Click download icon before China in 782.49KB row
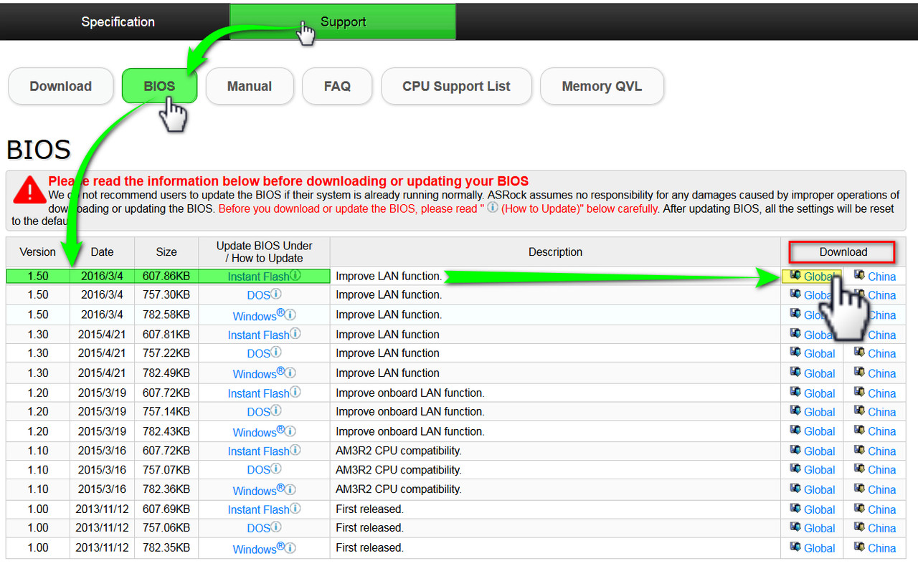Viewport: 918px width, 566px height. tap(859, 373)
